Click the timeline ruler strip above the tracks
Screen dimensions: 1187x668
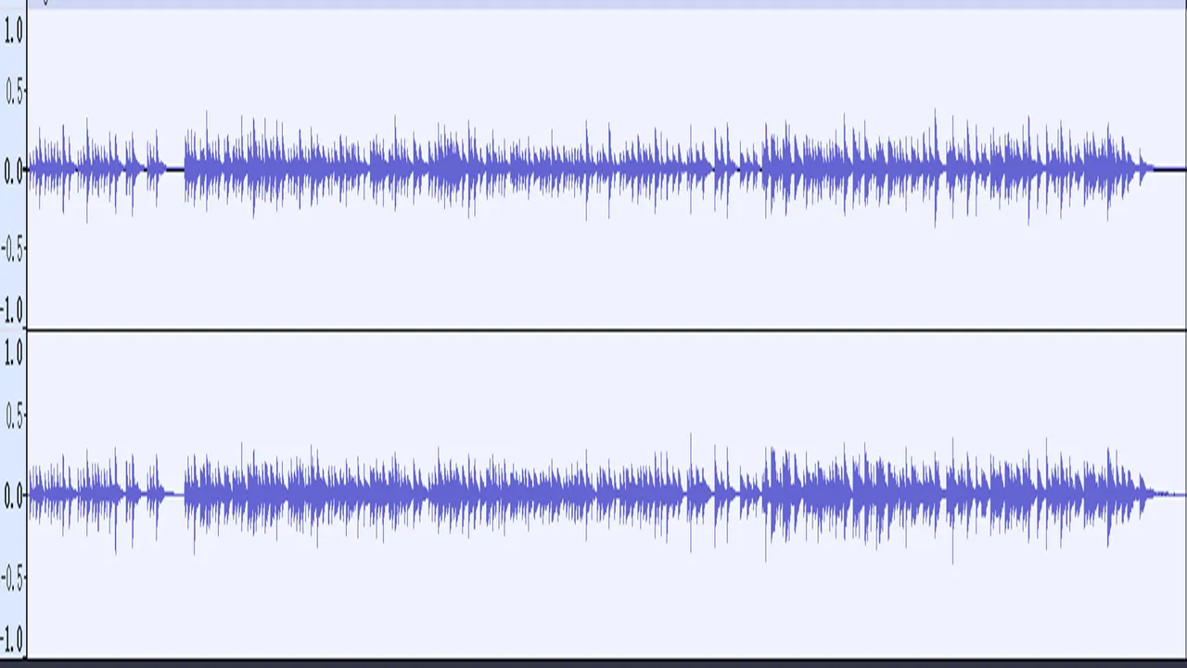(607, 5)
